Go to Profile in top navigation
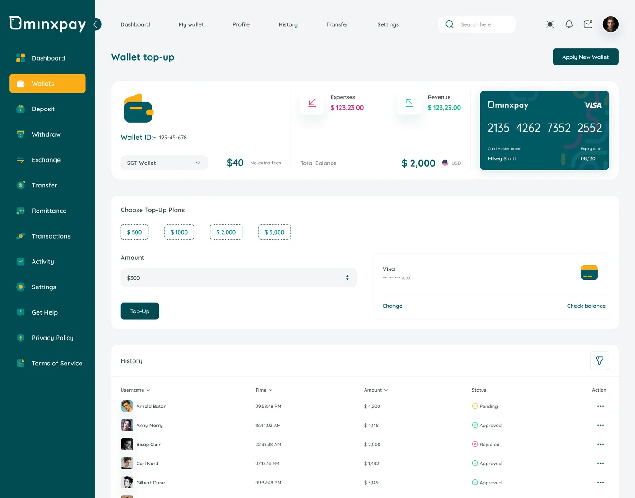635x498 pixels. pos(241,24)
